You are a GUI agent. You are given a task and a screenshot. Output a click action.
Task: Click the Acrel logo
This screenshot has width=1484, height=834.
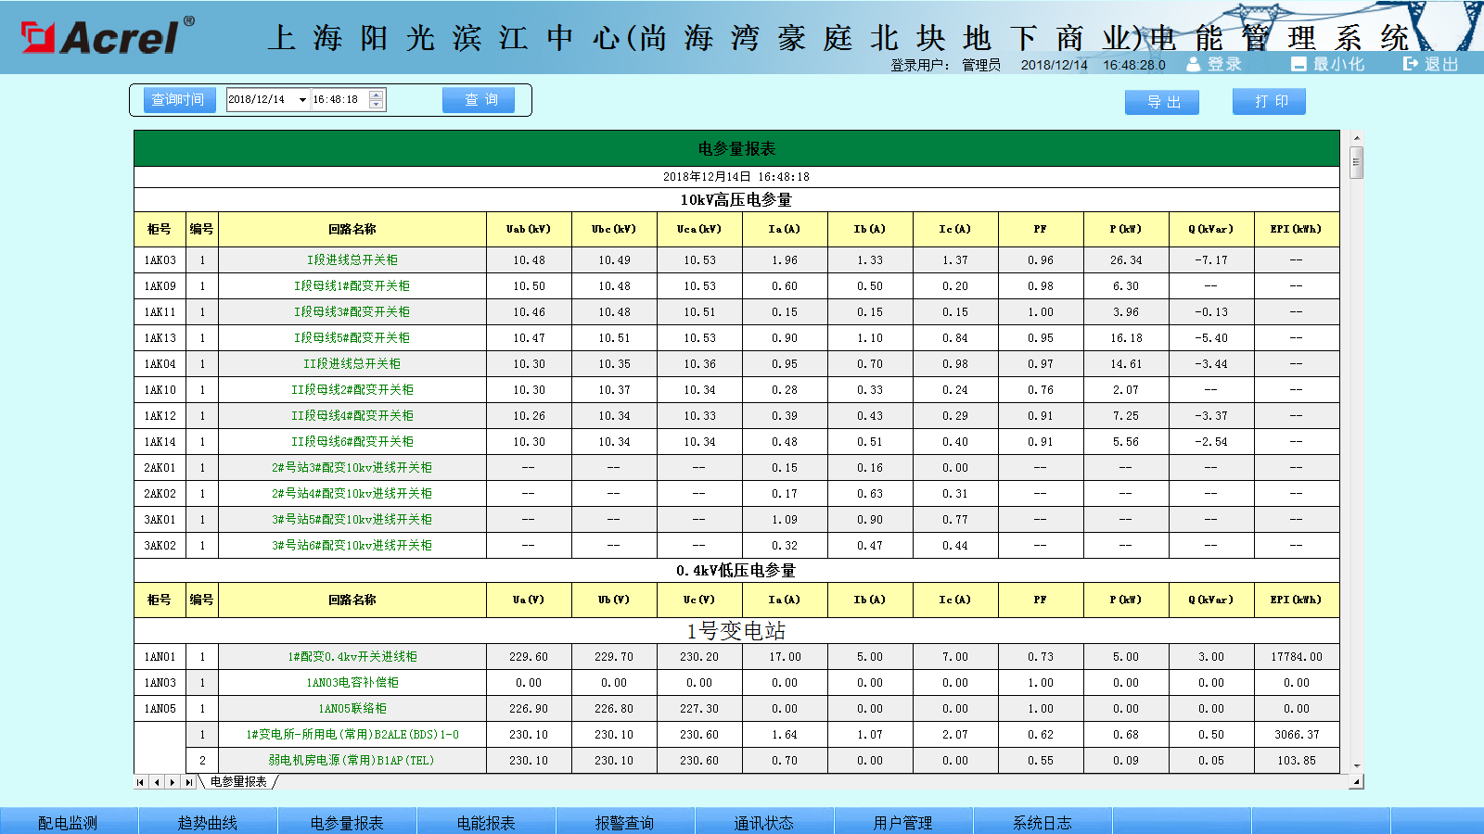[108, 36]
